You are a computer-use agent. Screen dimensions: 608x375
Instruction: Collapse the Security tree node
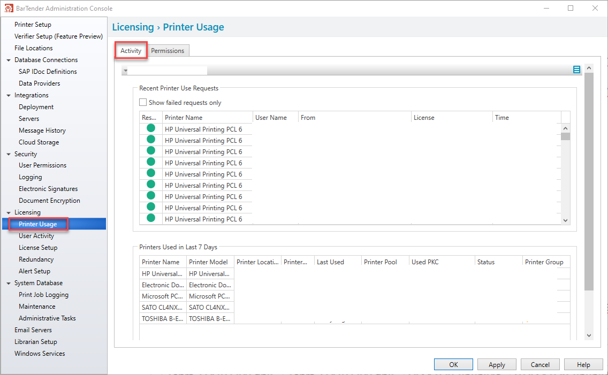[9, 154]
